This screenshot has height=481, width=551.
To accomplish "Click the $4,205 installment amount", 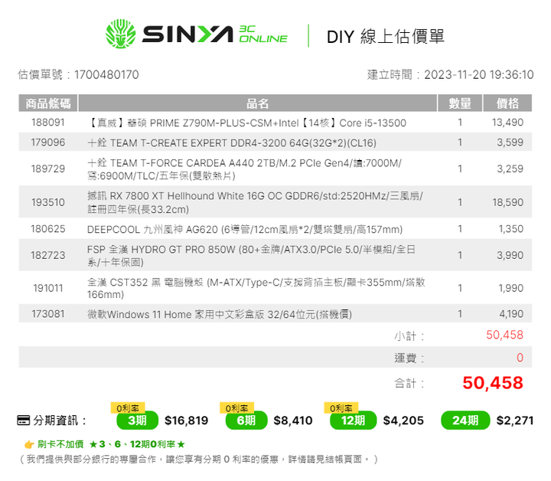I will tap(403, 420).
